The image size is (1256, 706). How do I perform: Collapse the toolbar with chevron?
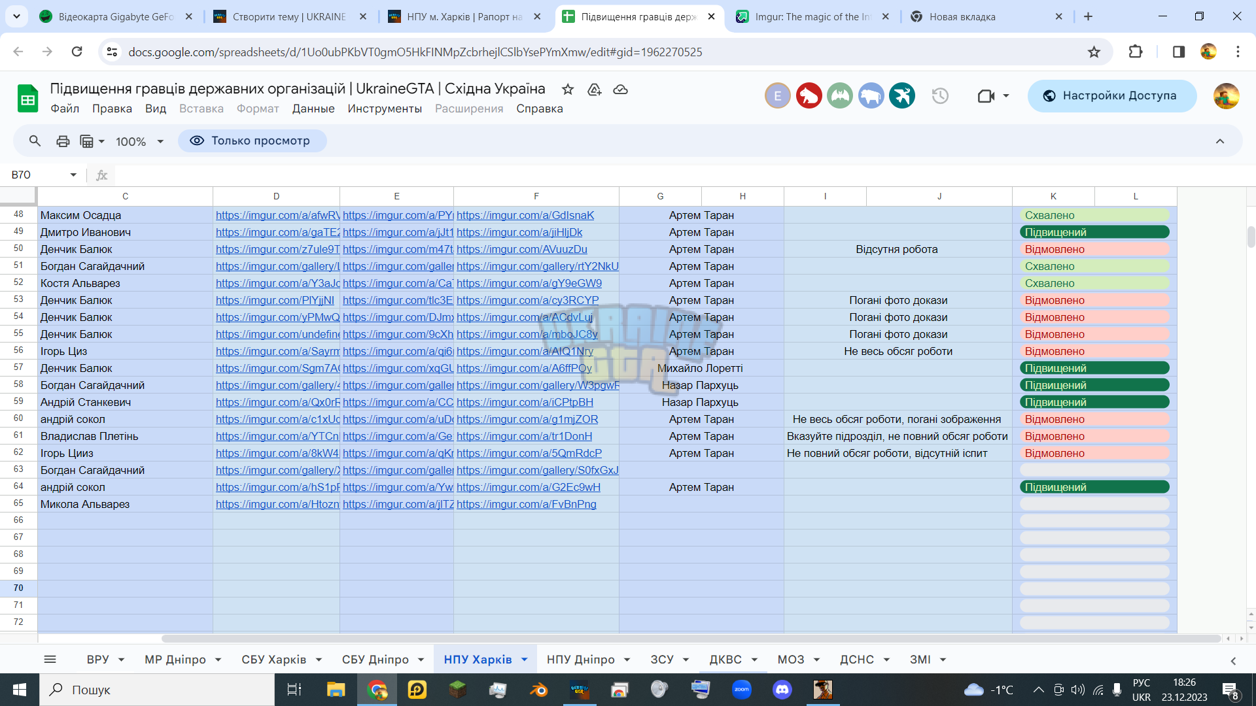pyautogui.click(x=1220, y=141)
